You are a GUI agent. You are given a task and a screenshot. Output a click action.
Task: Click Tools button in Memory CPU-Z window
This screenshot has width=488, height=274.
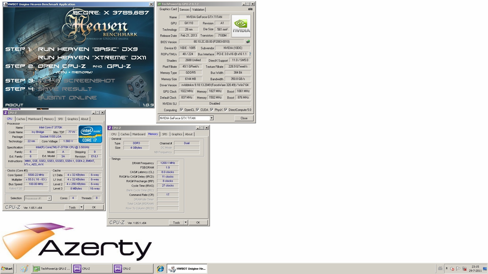tap(176, 222)
